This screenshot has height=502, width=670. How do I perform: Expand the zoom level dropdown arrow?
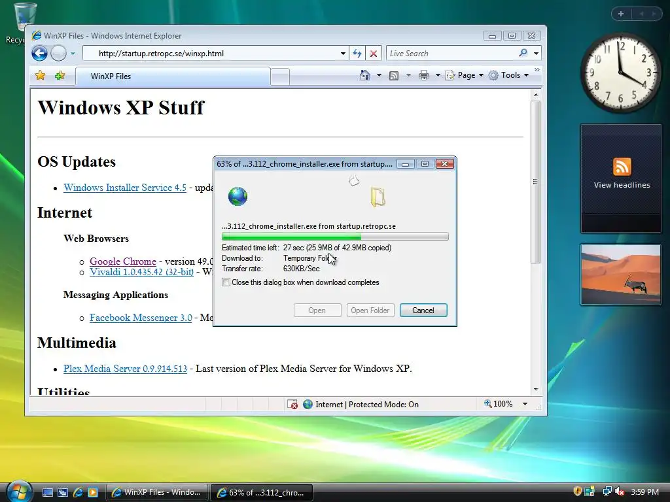point(525,404)
